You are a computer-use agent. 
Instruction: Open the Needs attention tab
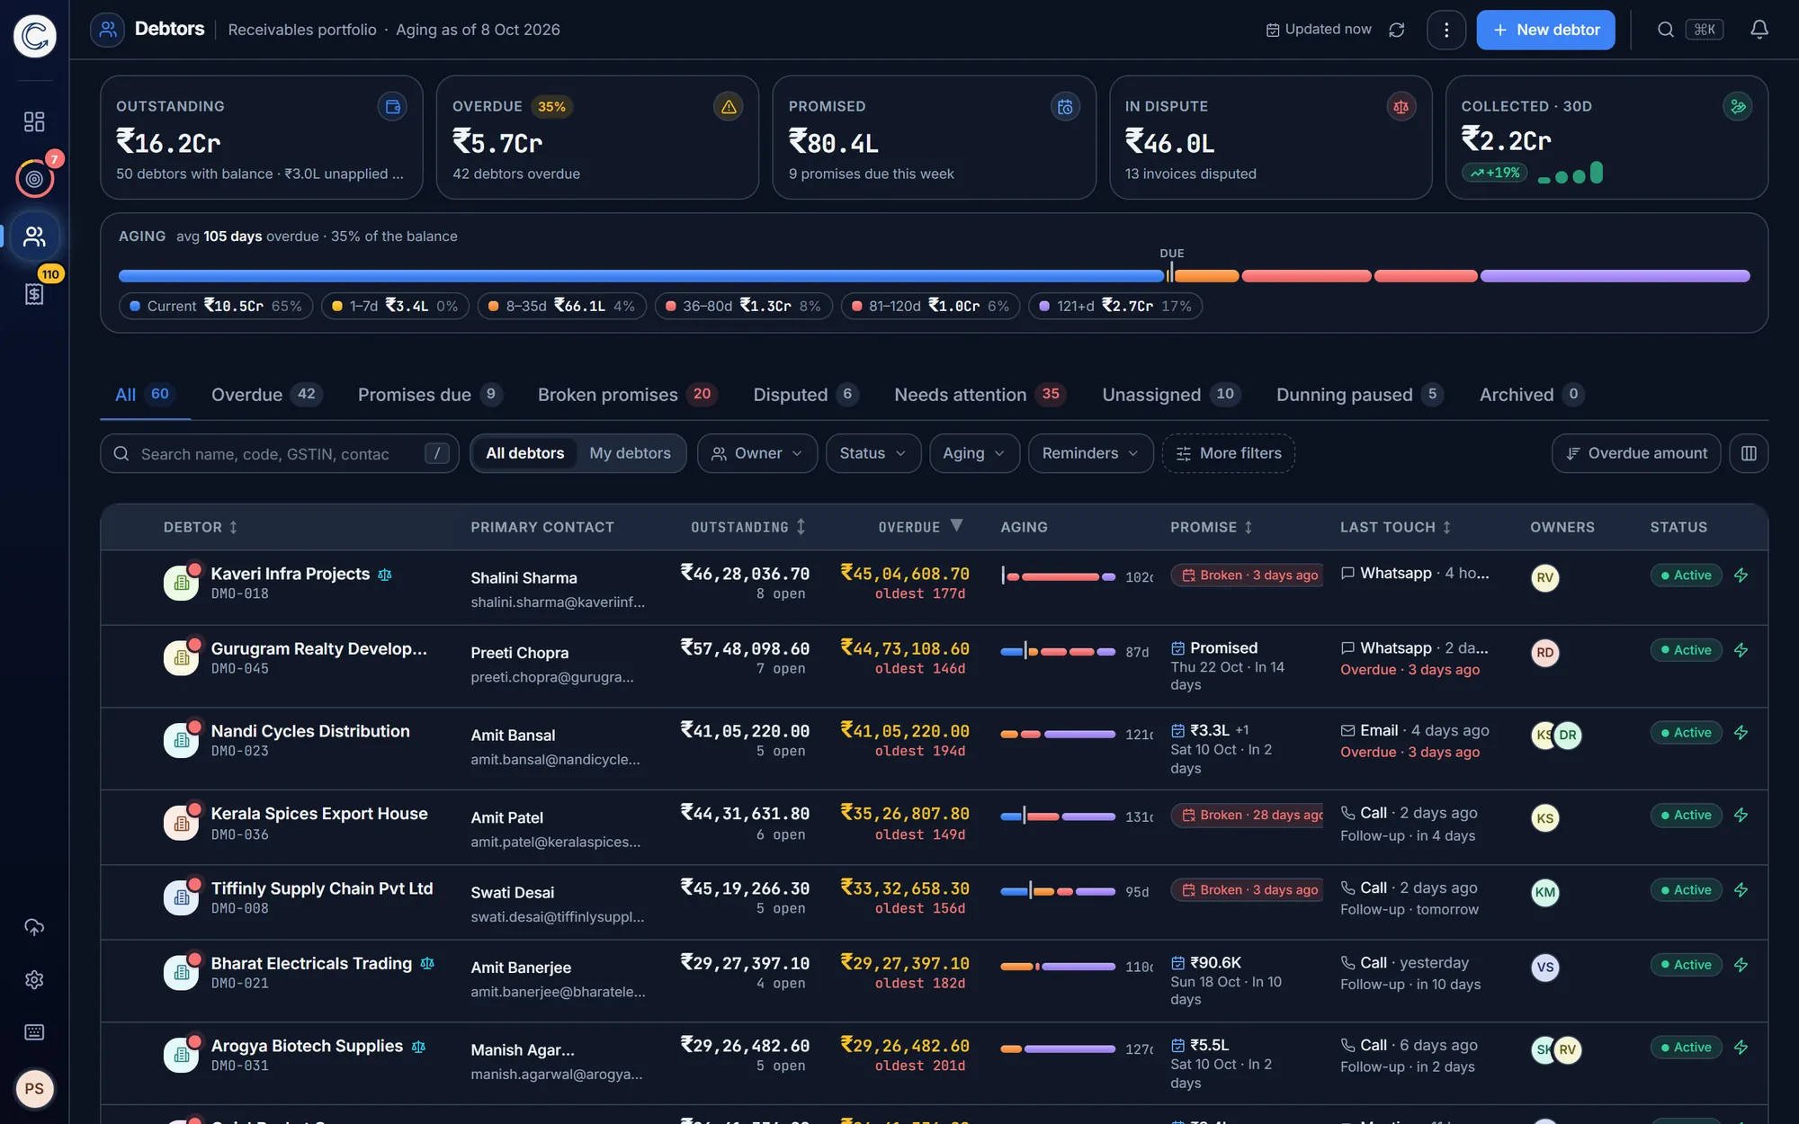[980, 394]
